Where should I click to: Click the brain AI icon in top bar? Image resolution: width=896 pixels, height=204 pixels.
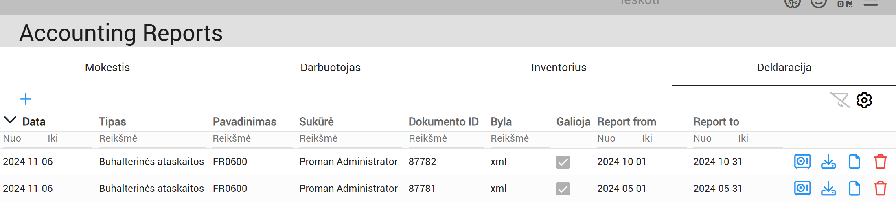(x=792, y=4)
